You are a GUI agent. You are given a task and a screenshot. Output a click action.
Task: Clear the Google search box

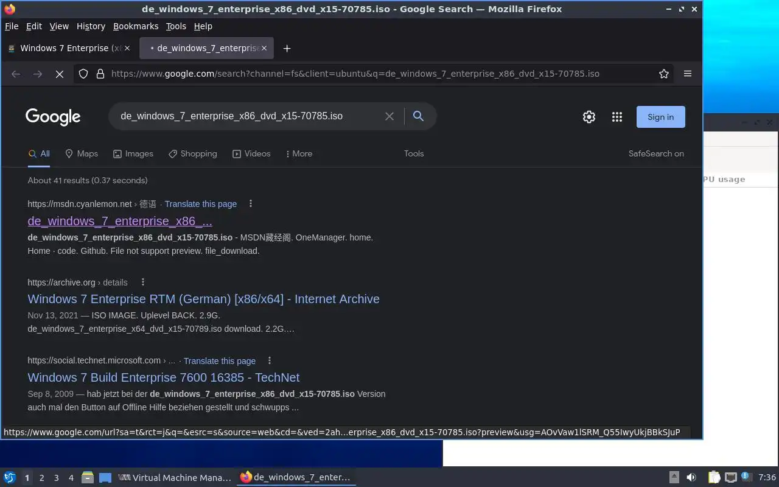pos(389,116)
